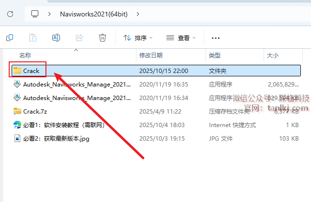Sort by Size (大小) column header
Viewport: 311px width, 202px height.
[273, 55]
